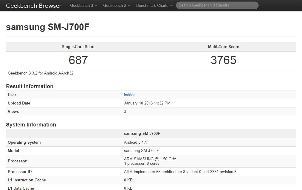Select the System Information heading
This screenshot has height=190, width=302.
(x=31, y=125)
